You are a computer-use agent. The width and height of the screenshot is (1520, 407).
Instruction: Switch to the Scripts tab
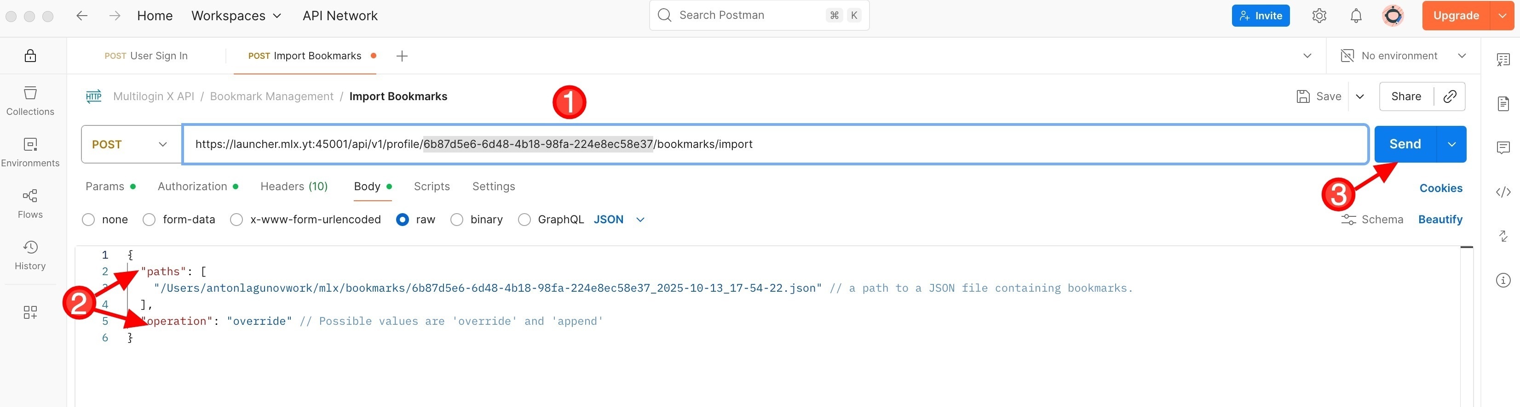click(432, 187)
